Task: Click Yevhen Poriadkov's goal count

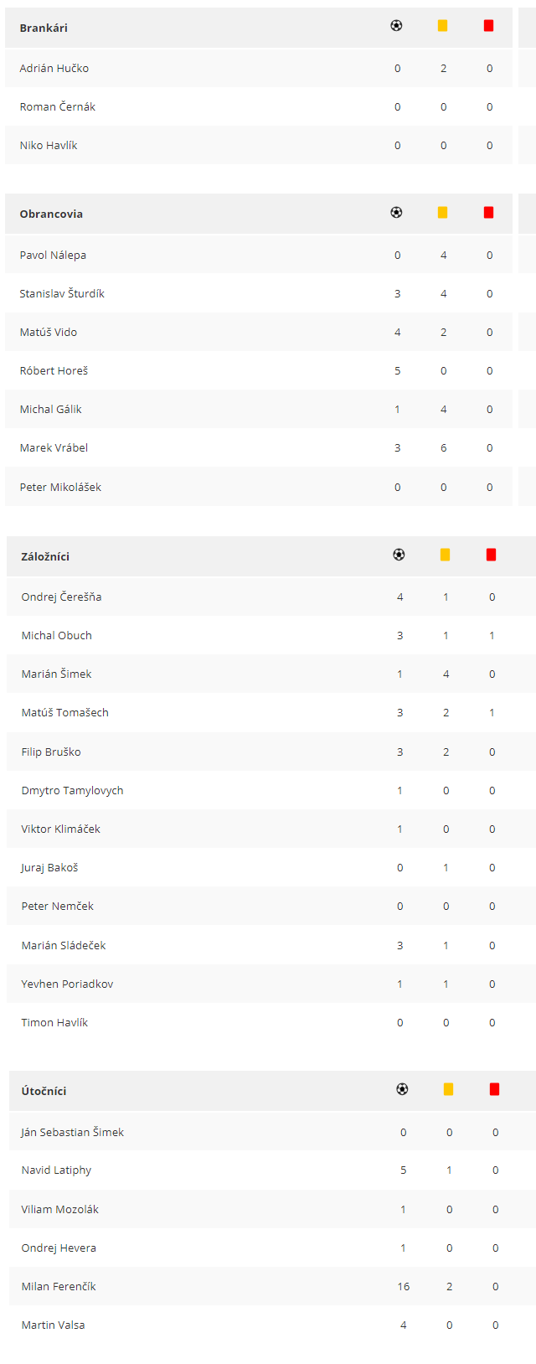Action: (399, 984)
